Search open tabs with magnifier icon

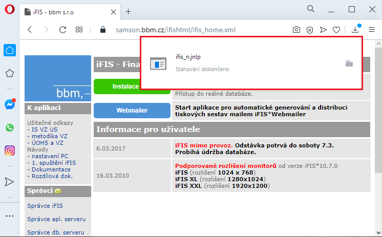311,9
